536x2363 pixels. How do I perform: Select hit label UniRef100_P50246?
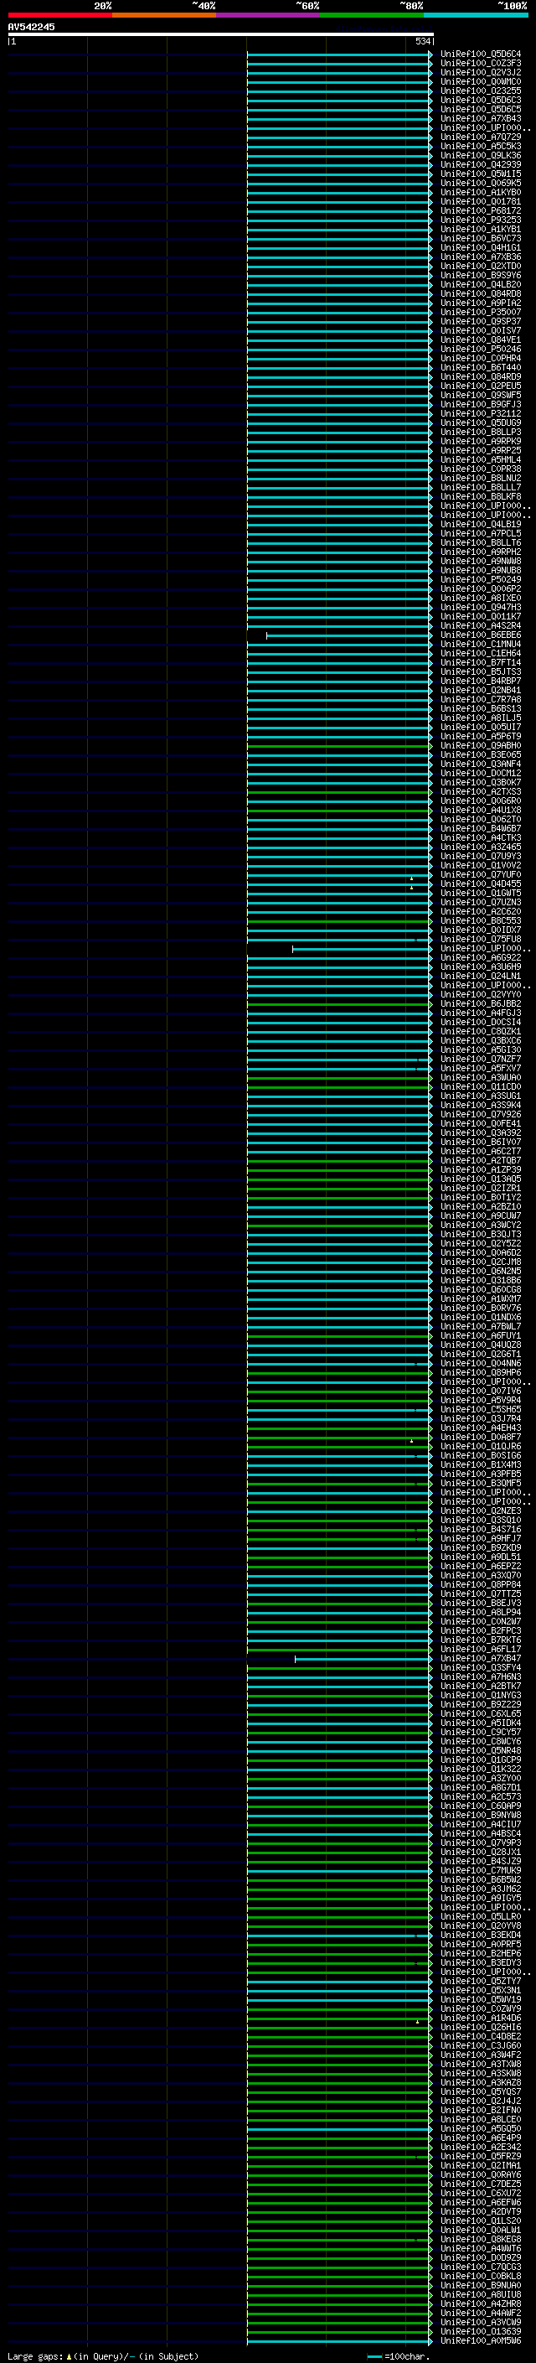tap(480, 349)
